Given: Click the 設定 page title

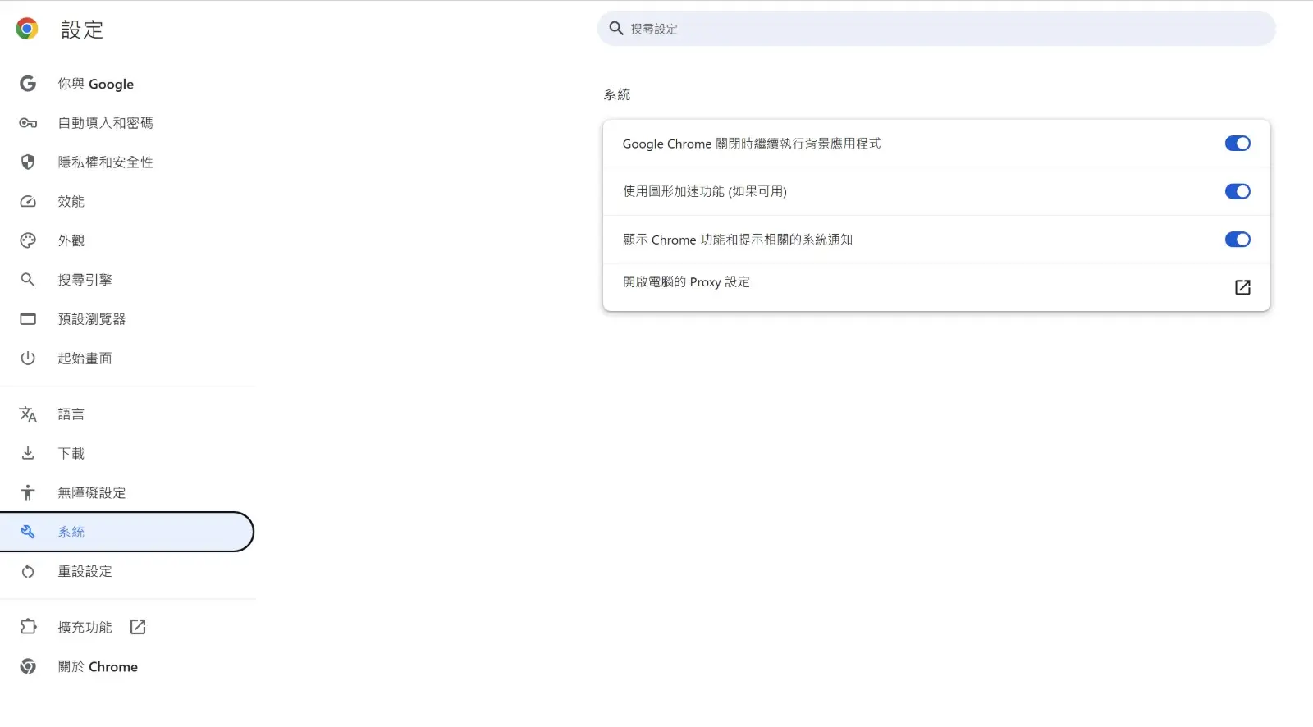Looking at the screenshot, I should (x=82, y=30).
